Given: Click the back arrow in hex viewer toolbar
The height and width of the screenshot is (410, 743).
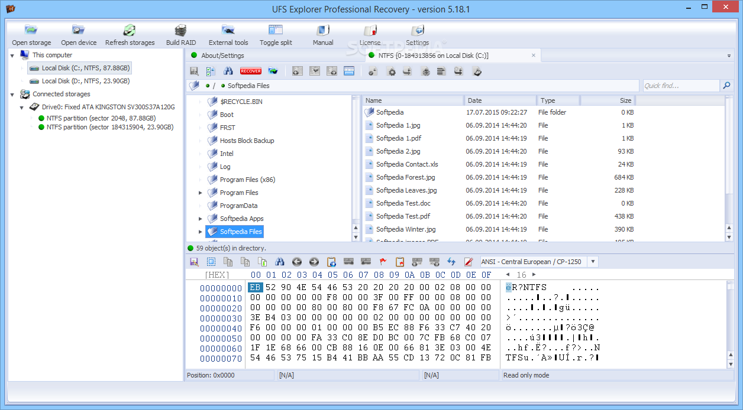Looking at the screenshot, I should [297, 262].
